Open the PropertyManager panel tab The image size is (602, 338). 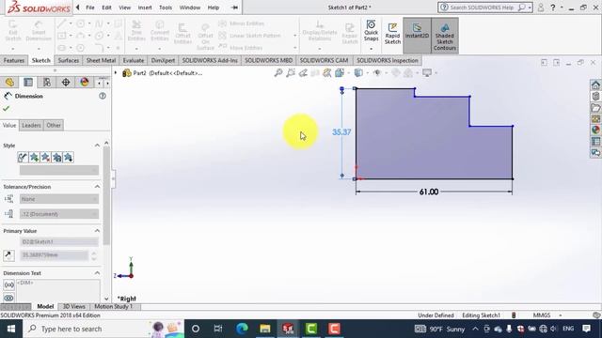[x=28, y=82]
